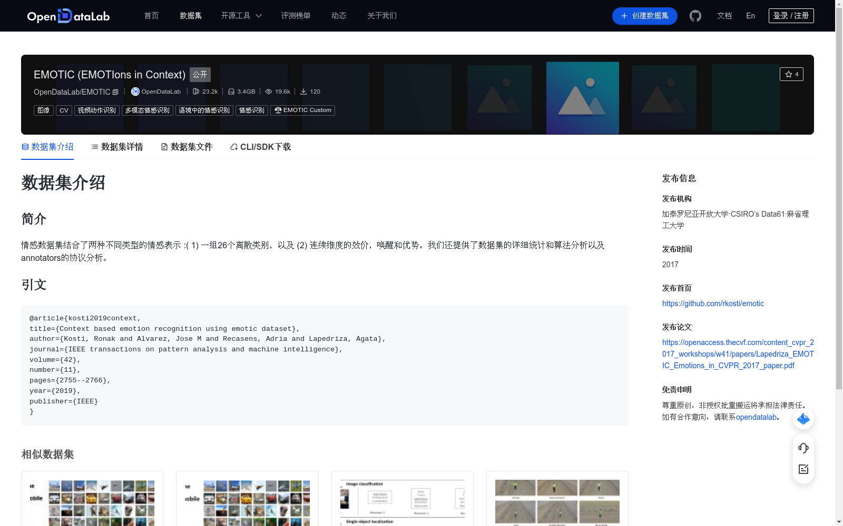Click the 语境中的情感识别 tag

pyautogui.click(x=204, y=110)
